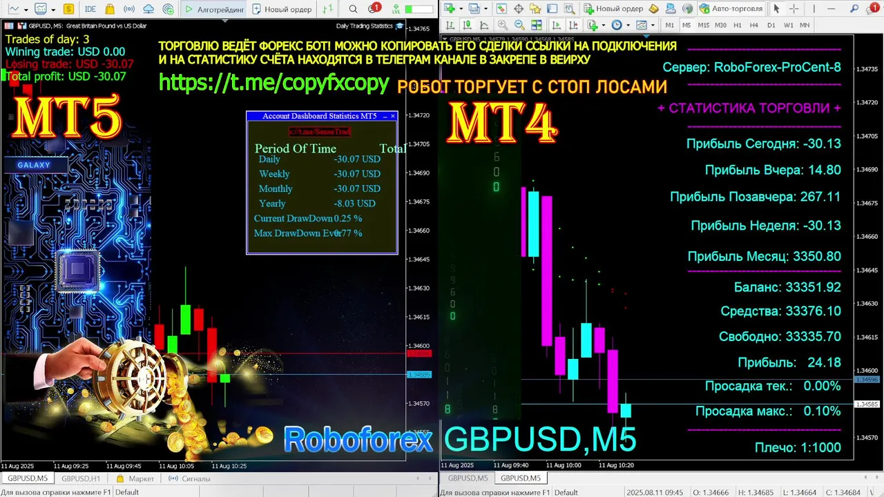884x497 pixels.
Task: Toggle the Terminal panel icon in MT4
Action: [x=552, y=9]
